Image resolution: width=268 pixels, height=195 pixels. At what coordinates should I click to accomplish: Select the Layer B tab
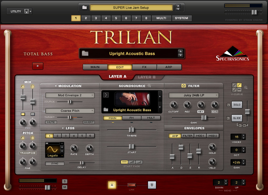(147, 77)
